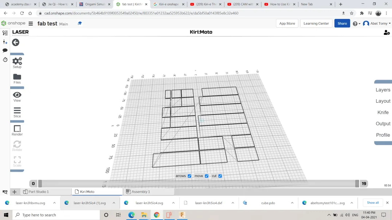This screenshot has height=220, width=392.
Task: Click the Share button
Action: [342, 23]
